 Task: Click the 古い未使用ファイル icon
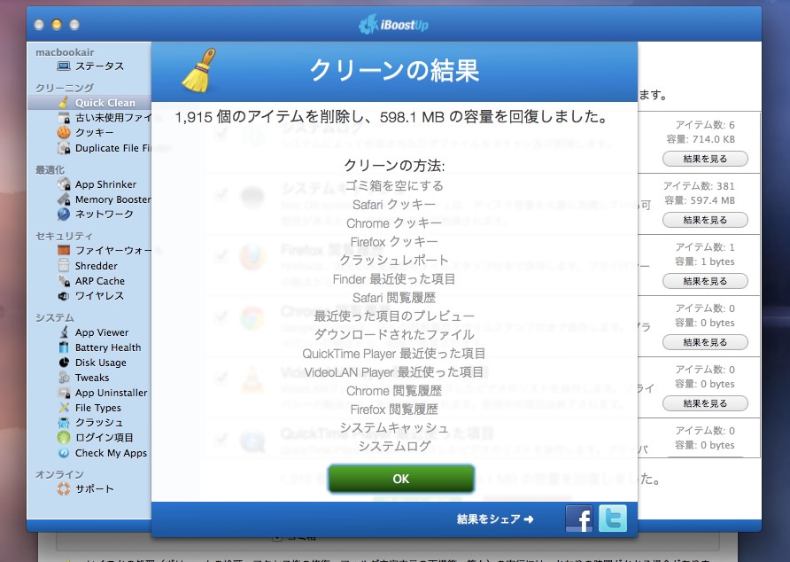click(x=64, y=118)
